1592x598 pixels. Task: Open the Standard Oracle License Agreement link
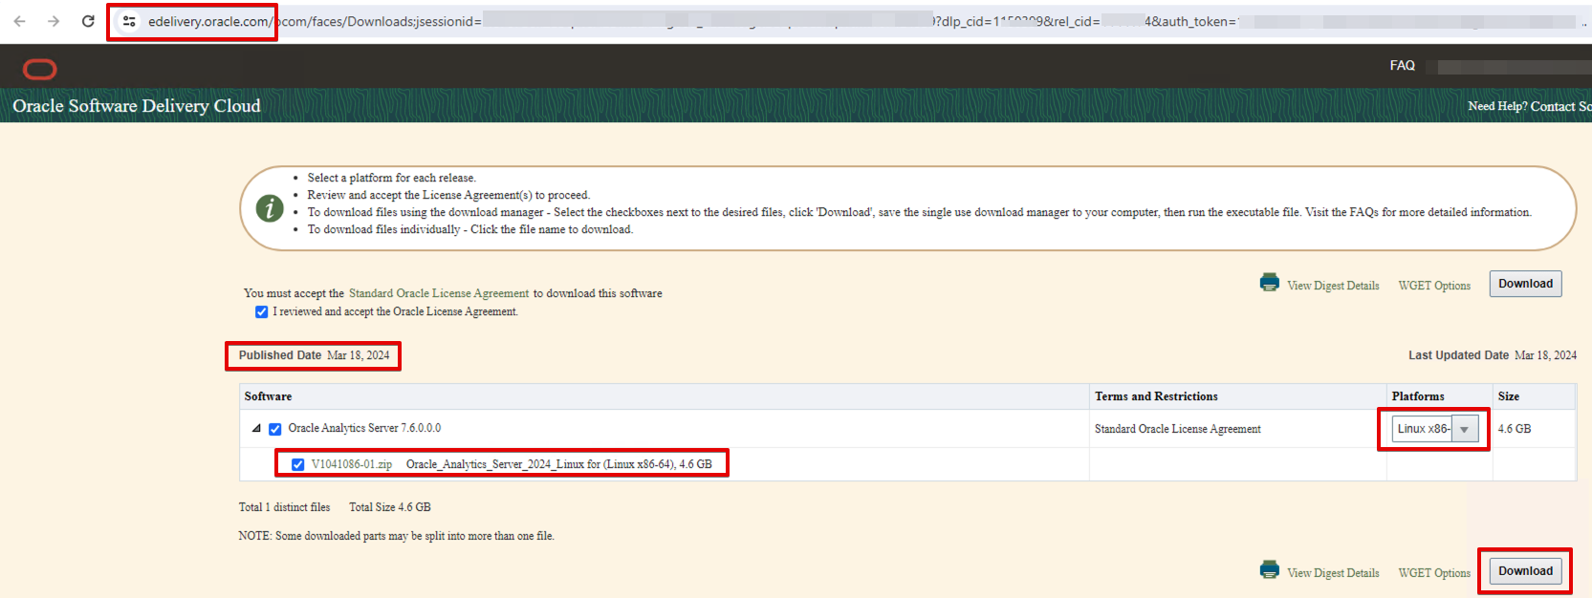tap(438, 293)
